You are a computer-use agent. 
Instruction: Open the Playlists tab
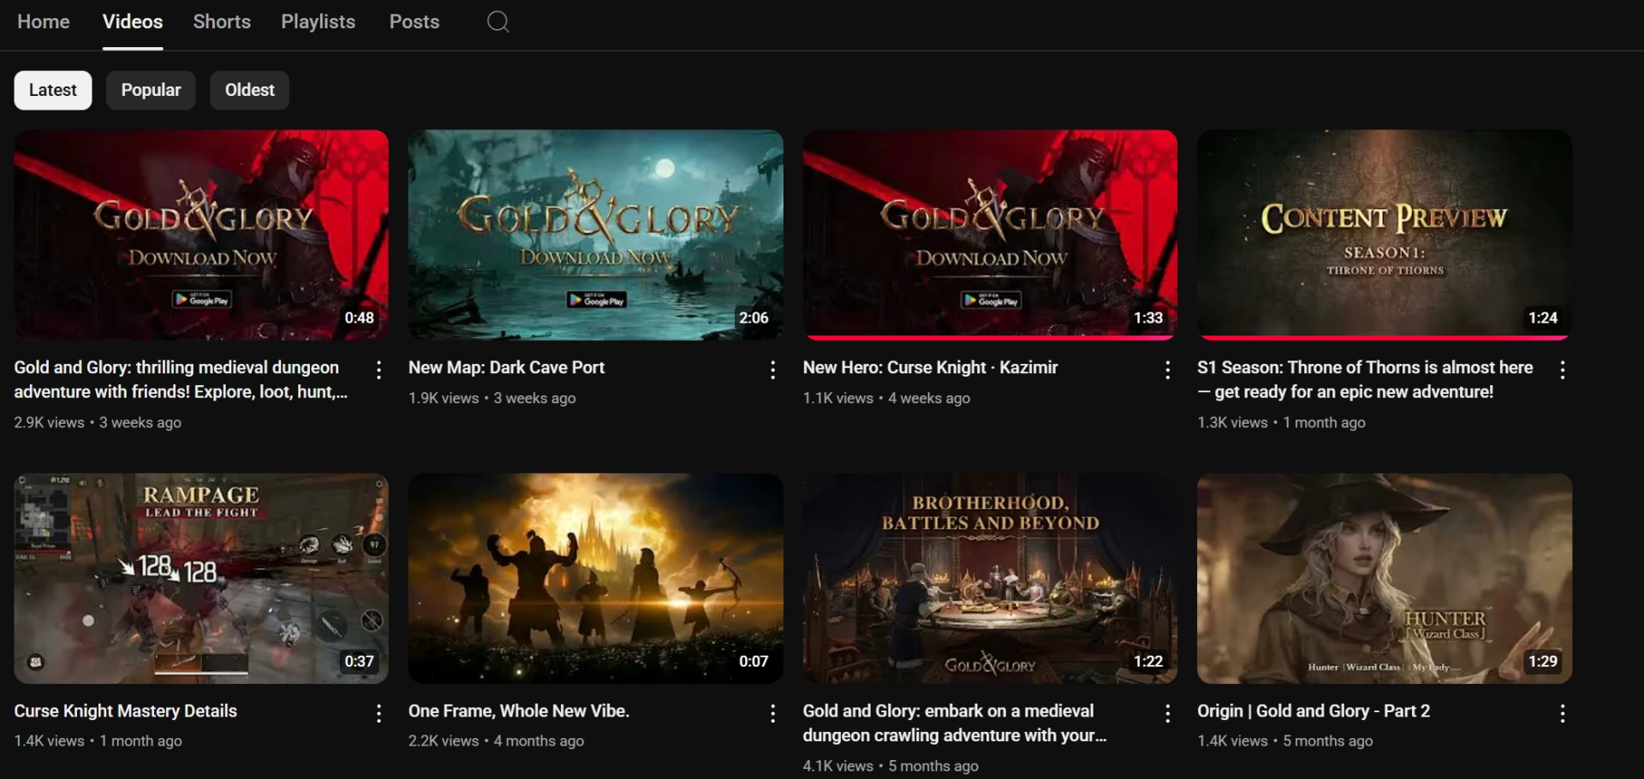coord(318,22)
